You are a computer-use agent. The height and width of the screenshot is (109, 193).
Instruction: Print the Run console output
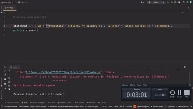(9, 86)
